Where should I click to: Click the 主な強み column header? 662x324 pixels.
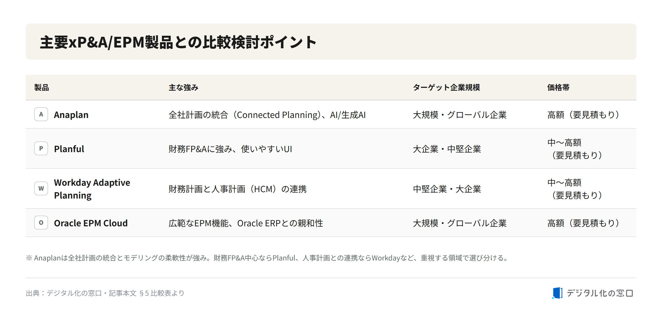183,87
